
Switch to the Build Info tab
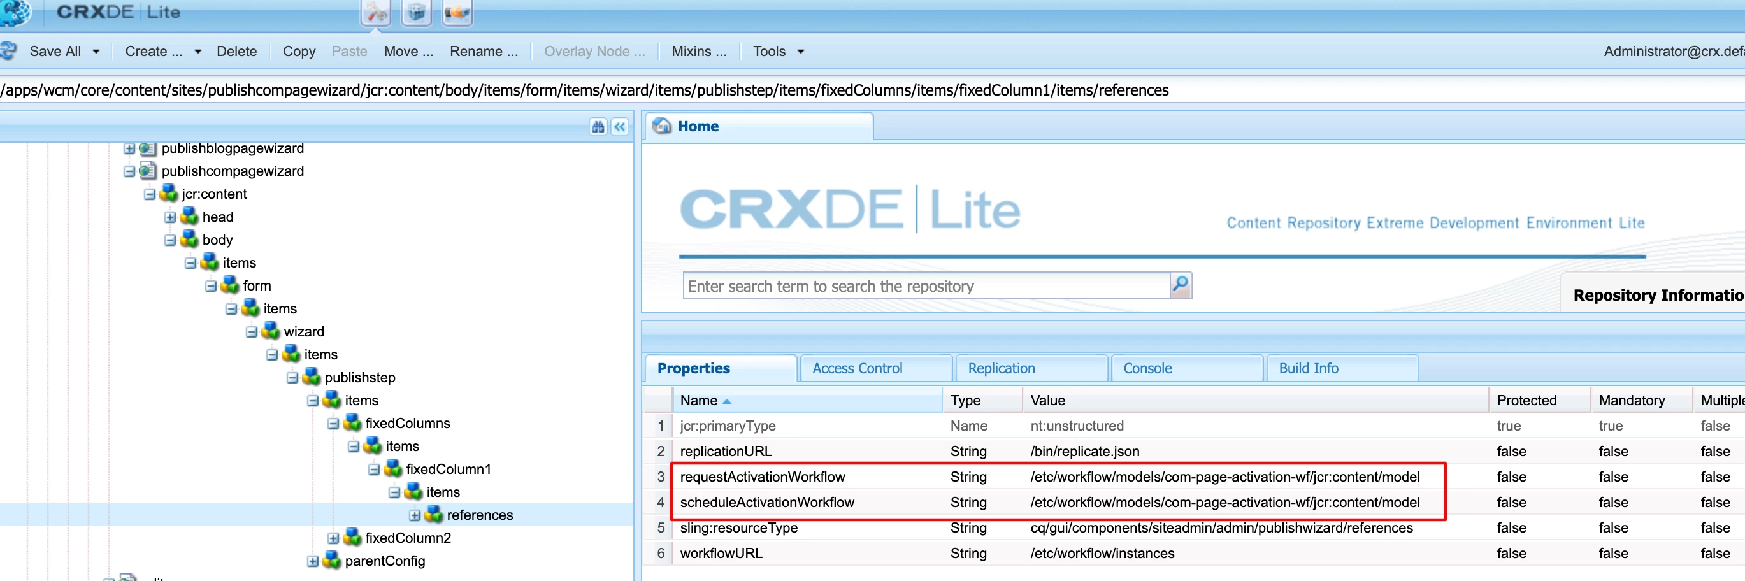pos(1342,368)
